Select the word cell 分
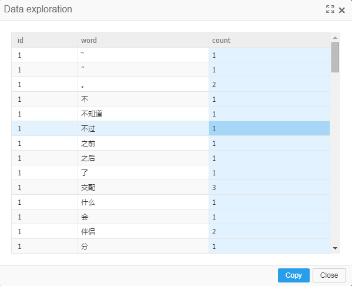 point(143,246)
